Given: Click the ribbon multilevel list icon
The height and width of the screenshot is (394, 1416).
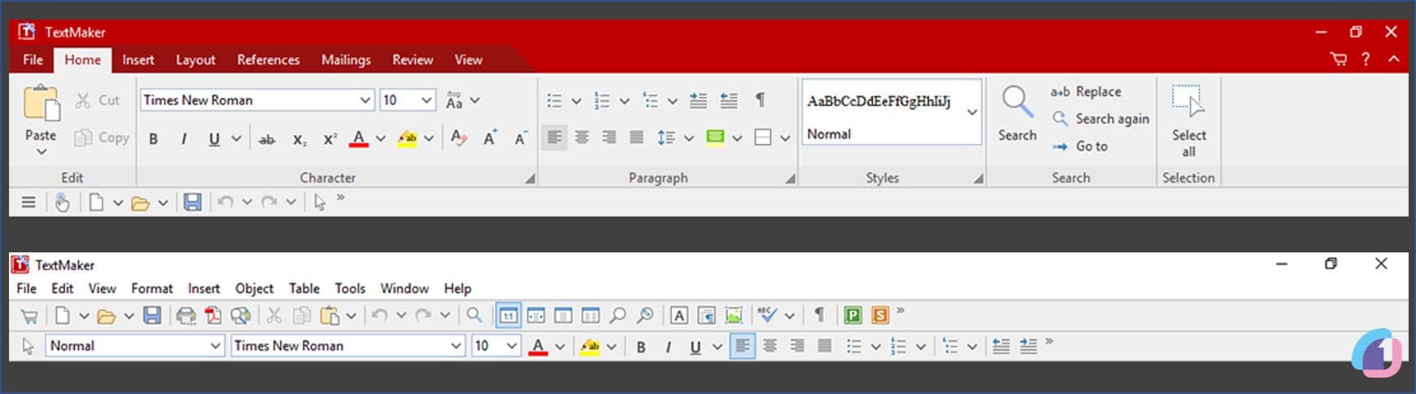Looking at the screenshot, I should pyautogui.click(x=651, y=100).
